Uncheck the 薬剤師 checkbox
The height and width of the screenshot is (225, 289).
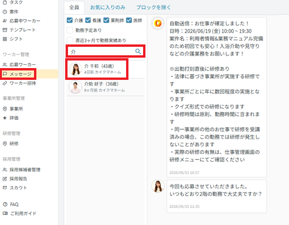click(x=106, y=20)
